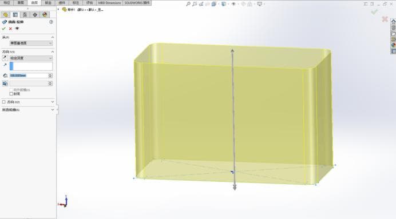Toggle the detailed preview eyeglasses icon

17,29
